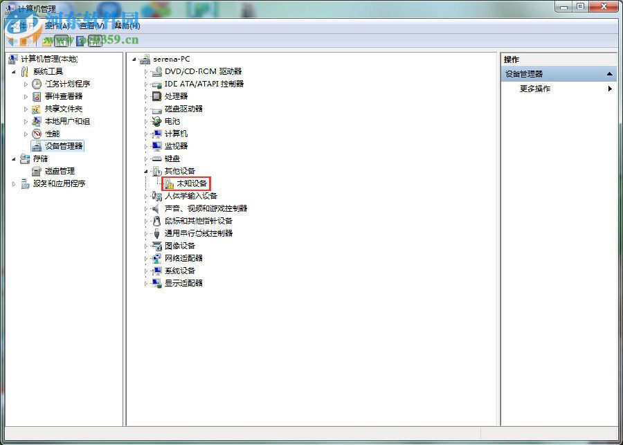Image resolution: width=623 pixels, height=445 pixels.
Task: Click the blue help toolbar icon
Action: [x=81, y=41]
